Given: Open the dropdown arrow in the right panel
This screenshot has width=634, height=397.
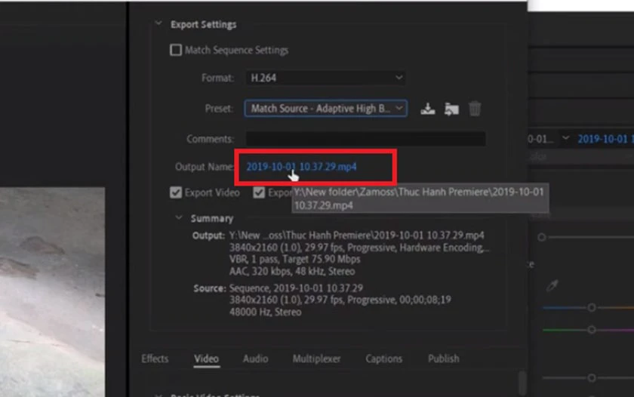Looking at the screenshot, I should [565, 138].
